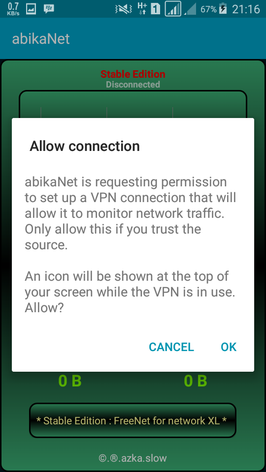This screenshot has width=266, height=472.
Task: Tap the network speed indicator in the status bar
Action: coord(12,9)
